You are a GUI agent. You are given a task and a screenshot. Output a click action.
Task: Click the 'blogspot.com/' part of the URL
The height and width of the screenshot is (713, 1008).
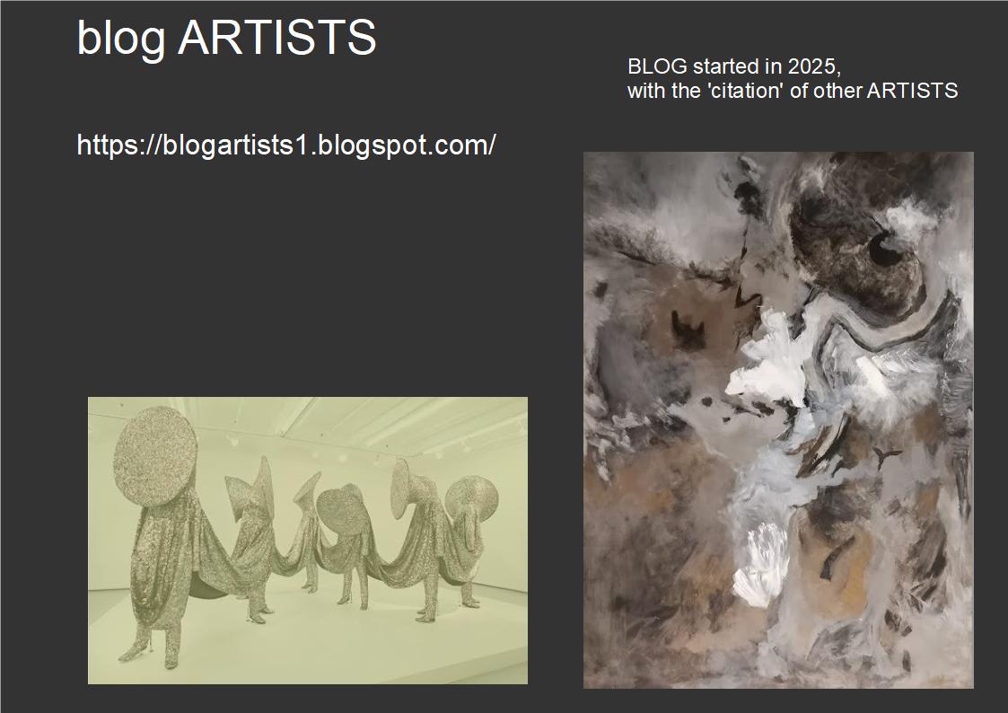click(x=407, y=145)
